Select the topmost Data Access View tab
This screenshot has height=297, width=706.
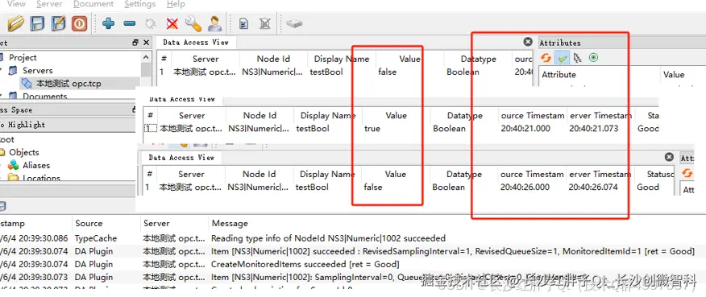coord(196,43)
